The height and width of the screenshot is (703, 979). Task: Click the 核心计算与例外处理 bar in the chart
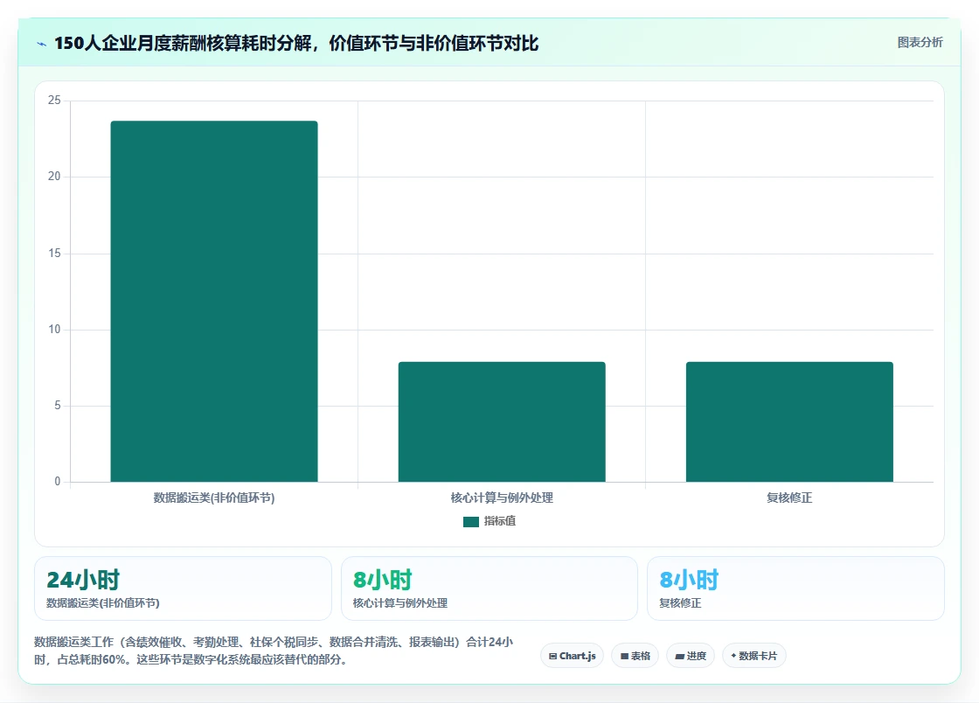pyautogui.click(x=502, y=422)
